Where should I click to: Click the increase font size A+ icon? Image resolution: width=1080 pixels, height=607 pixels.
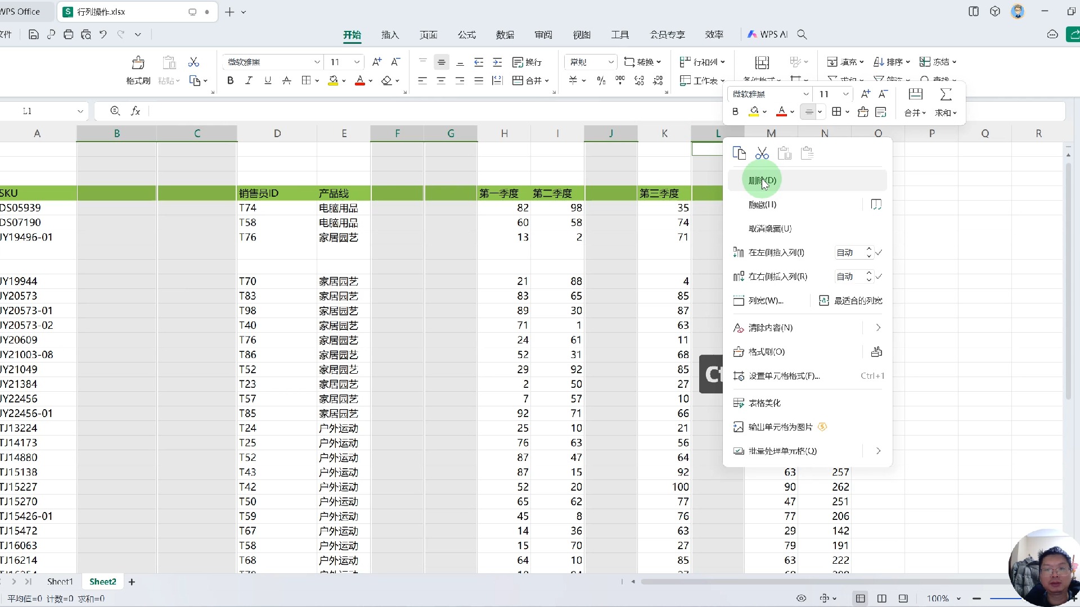(376, 62)
